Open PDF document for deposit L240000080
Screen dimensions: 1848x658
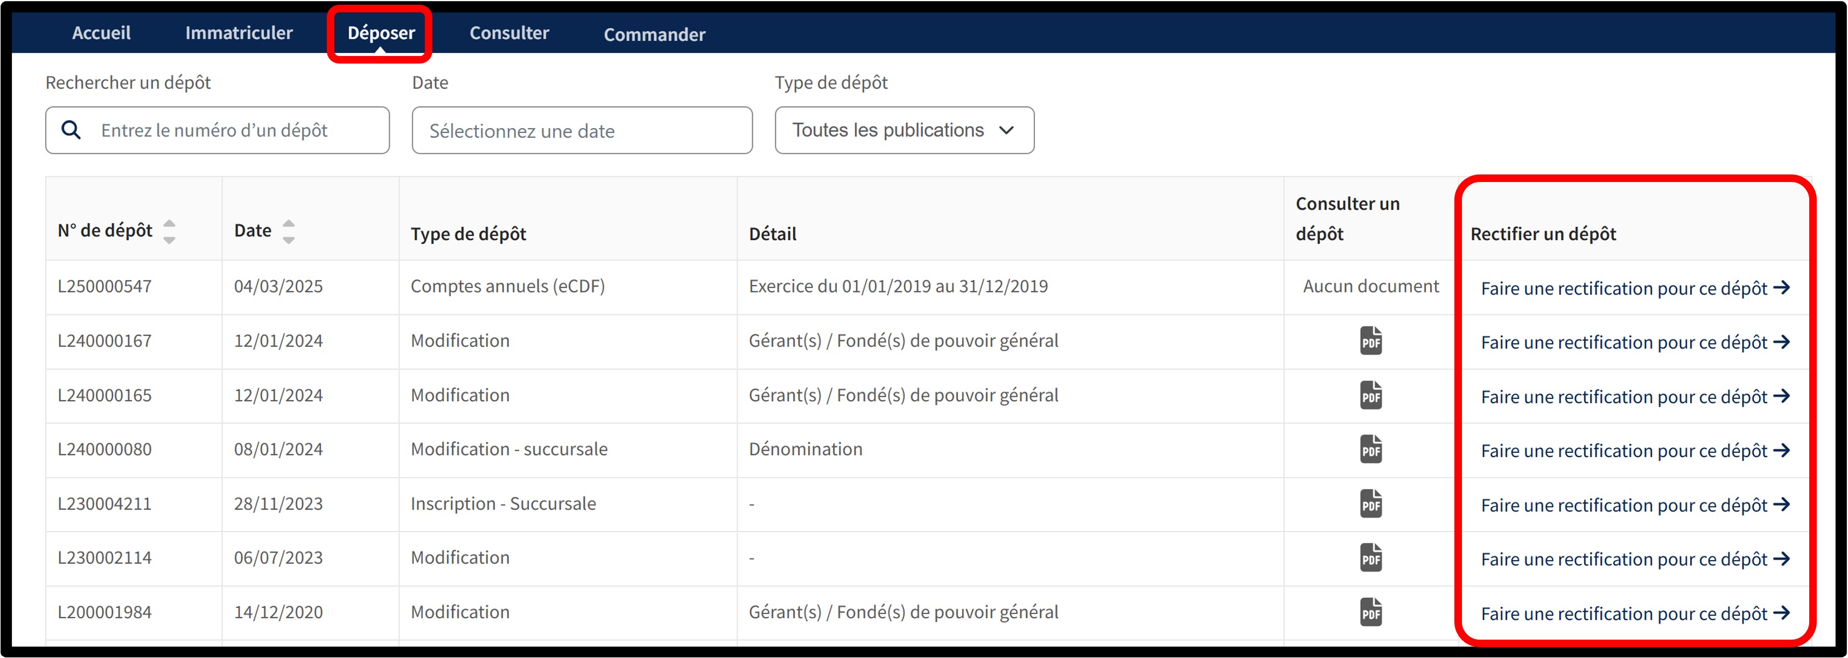(x=1370, y=449)
